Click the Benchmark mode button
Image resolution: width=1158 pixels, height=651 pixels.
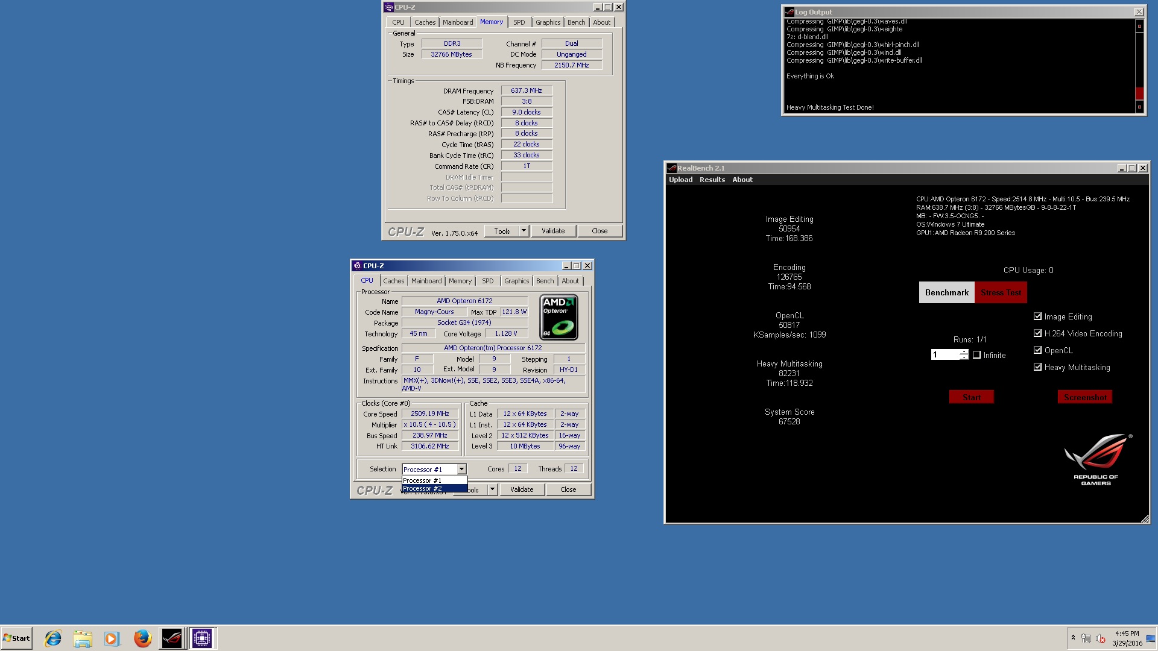[946, 292]
